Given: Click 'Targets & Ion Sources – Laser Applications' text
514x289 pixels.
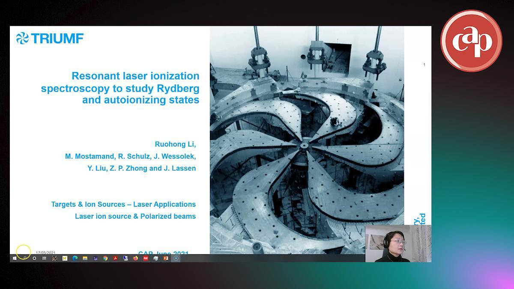Looking at the screenshot, I should pos(123,204).
